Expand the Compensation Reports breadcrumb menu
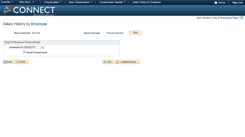 pyautogui.click(x=112, y=2)
